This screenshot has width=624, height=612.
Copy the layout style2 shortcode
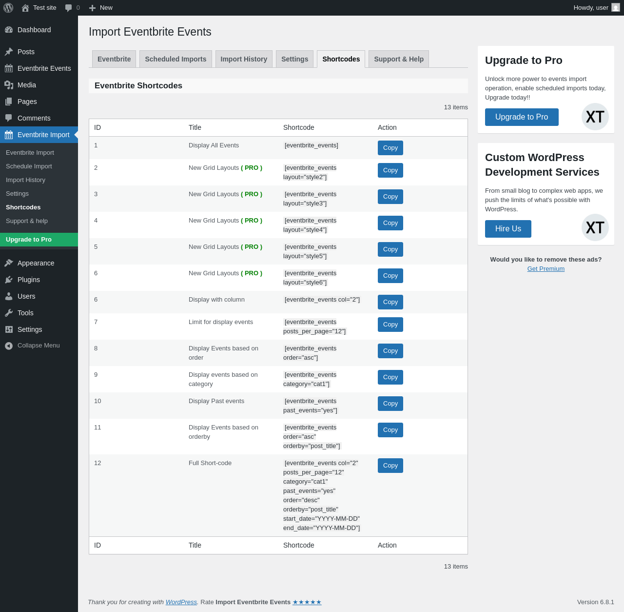click(390, 170)
